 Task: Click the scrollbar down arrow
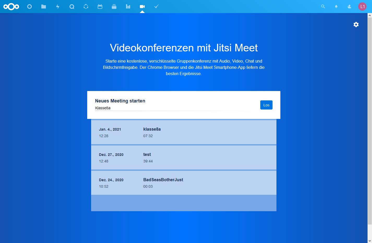pyautogui.click(x=370, y=241)
